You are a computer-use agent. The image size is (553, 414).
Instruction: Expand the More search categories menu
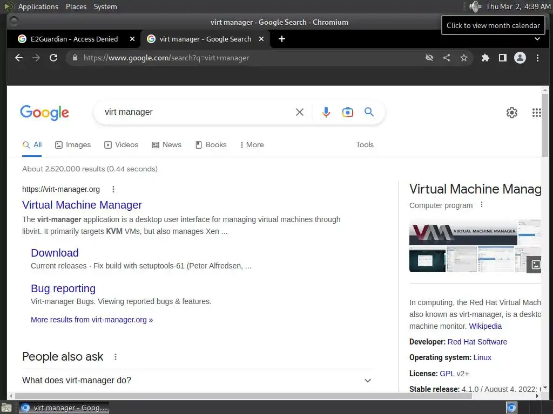(252, 144)
